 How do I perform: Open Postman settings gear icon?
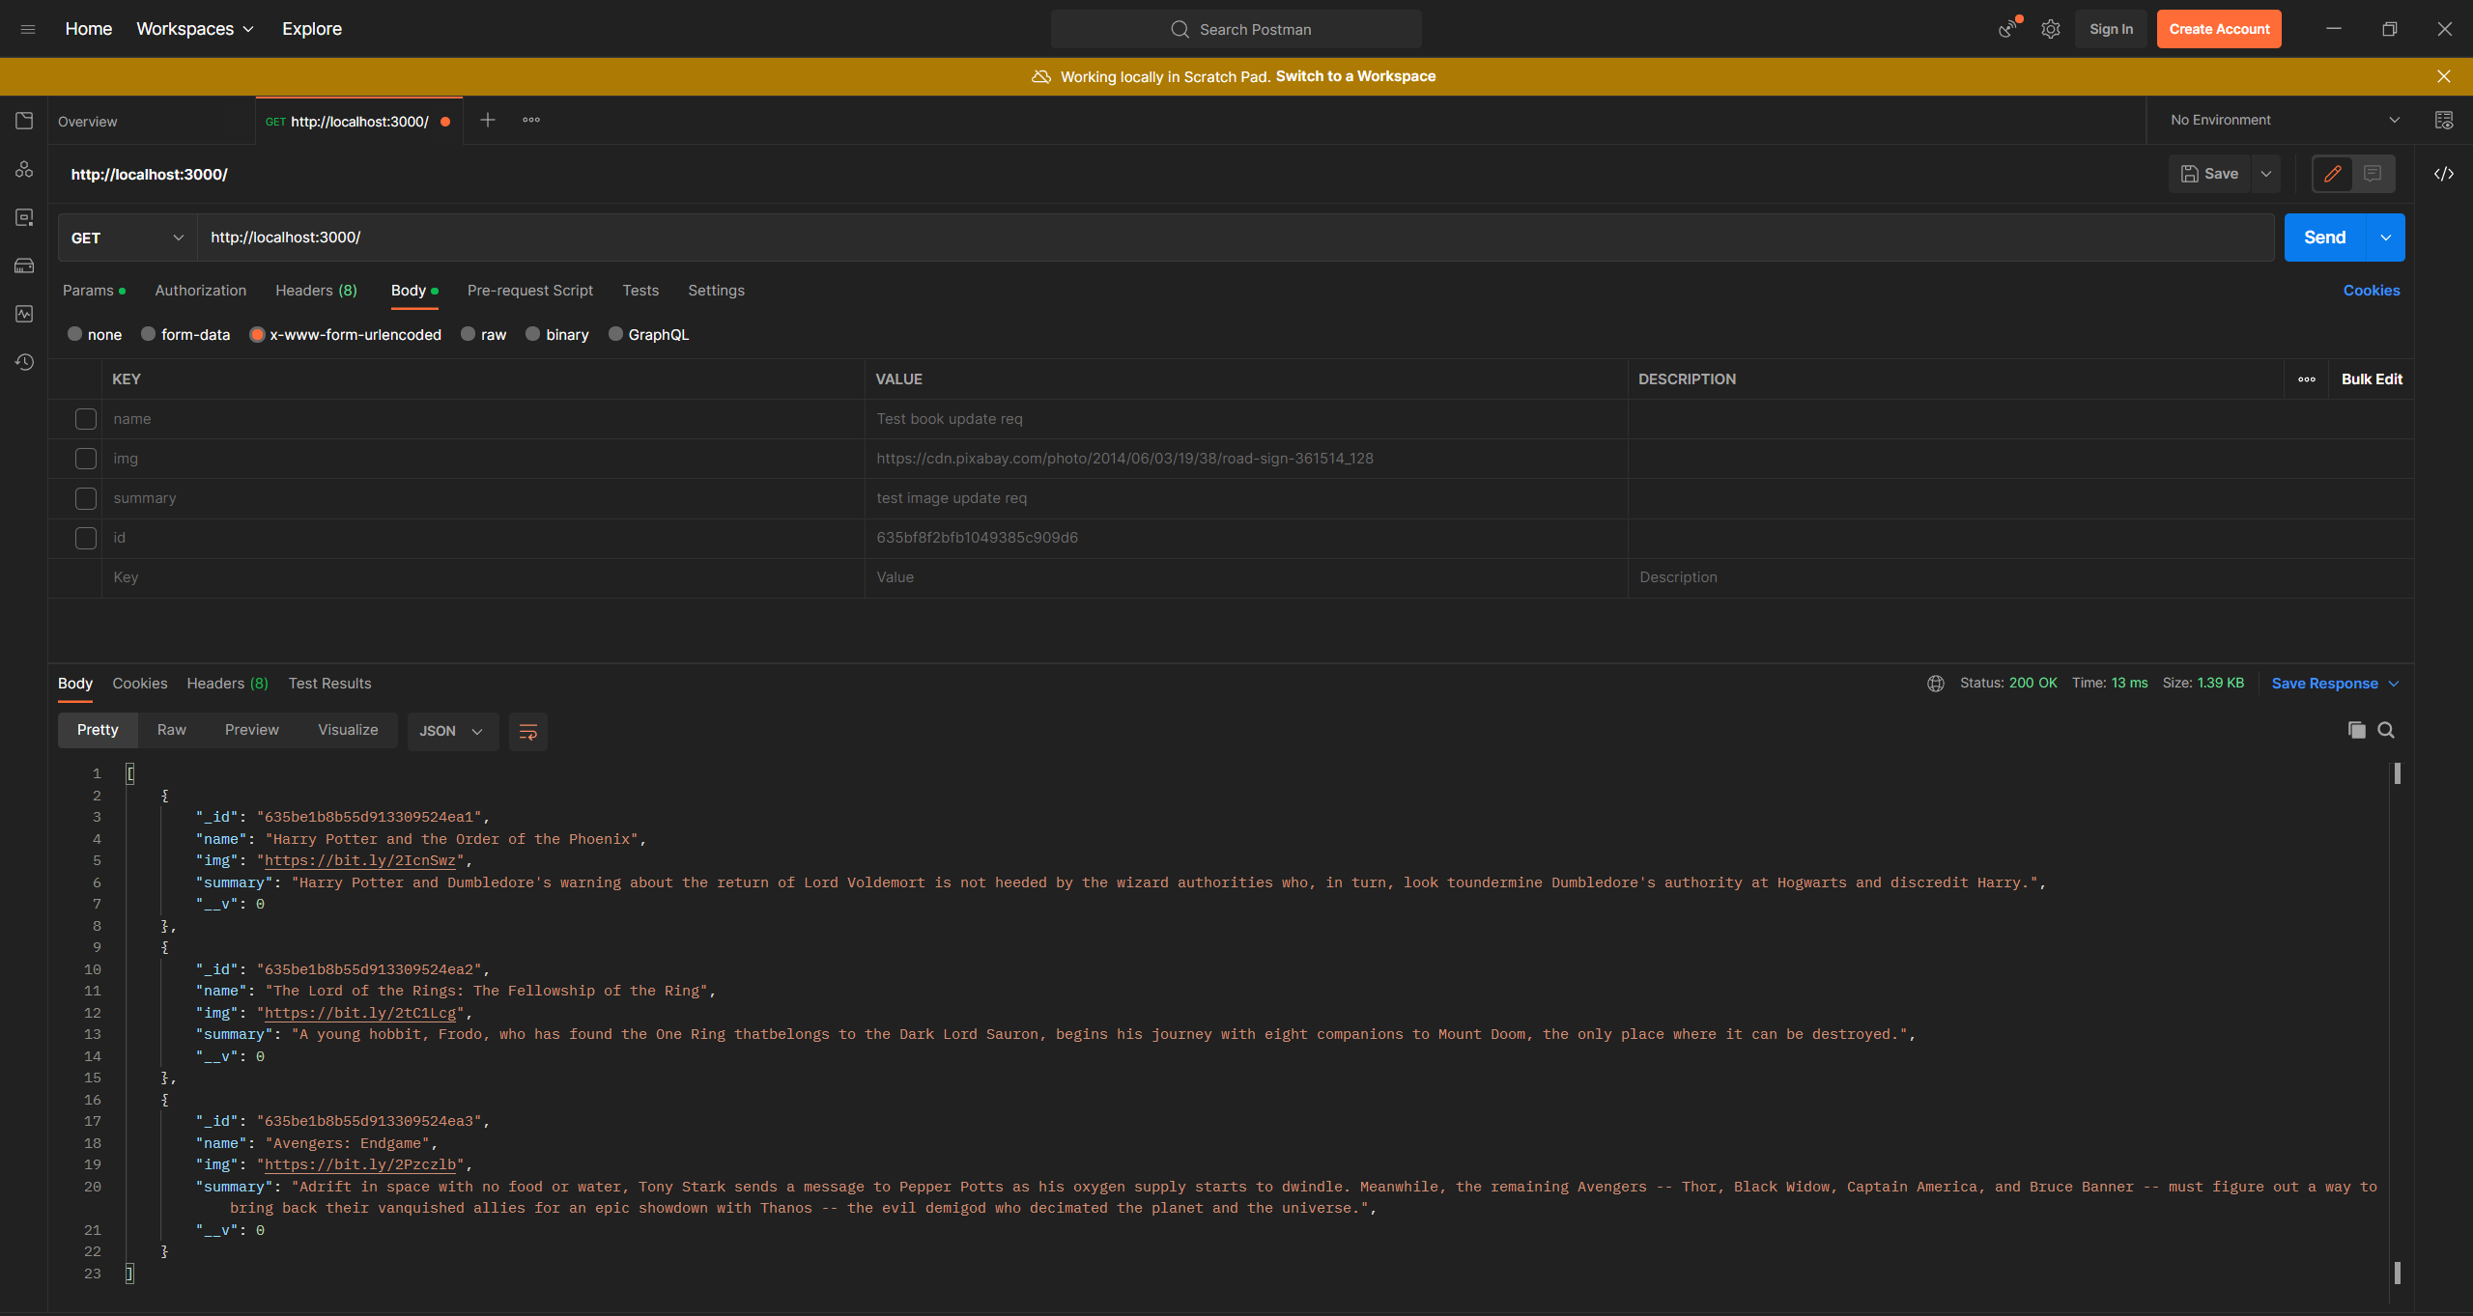tap(2050, 29)
